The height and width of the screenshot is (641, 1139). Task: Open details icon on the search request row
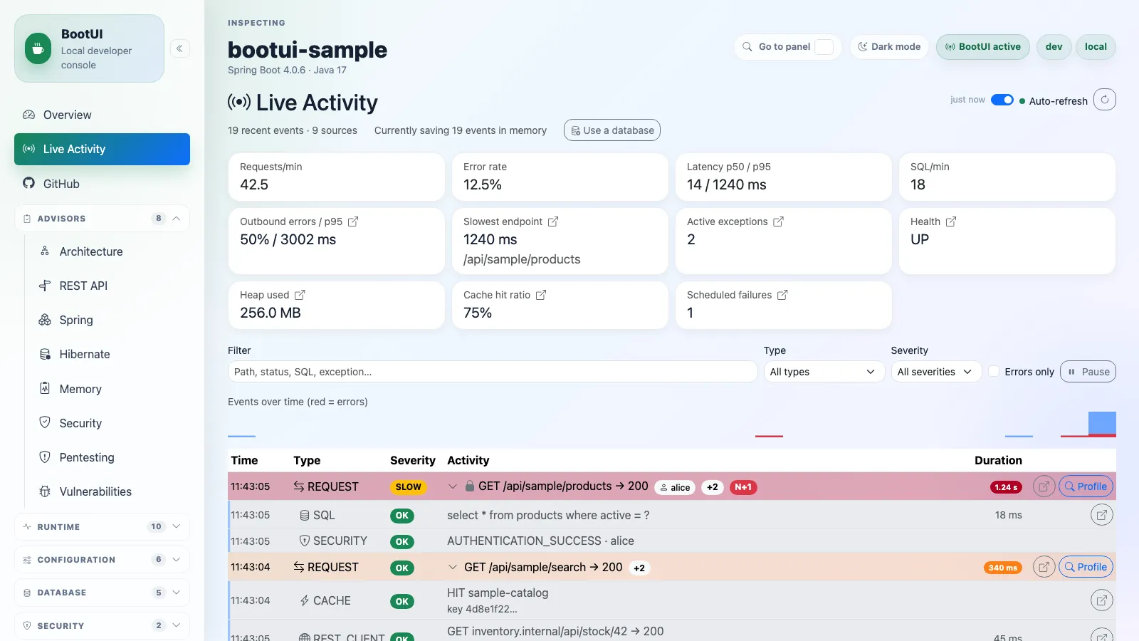pos(1044,567)
